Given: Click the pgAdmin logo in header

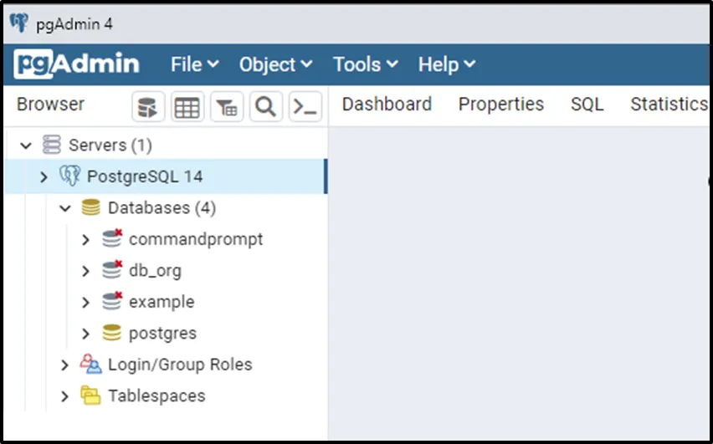Looking at the screenshot, I should pyautogui.click(x=77, y=64).
